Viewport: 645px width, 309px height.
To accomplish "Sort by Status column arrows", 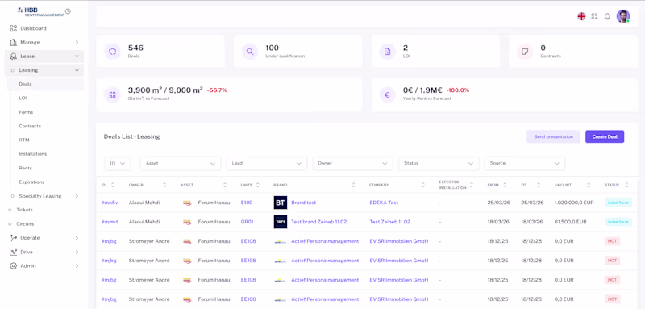I will pyautogui.click(x=626, y=185).
